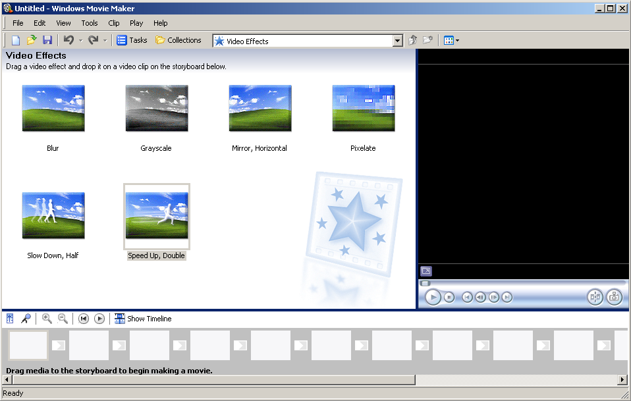Play the preview monitor
Viewport: 631px width, 401px height.
[x=433, y=297]
